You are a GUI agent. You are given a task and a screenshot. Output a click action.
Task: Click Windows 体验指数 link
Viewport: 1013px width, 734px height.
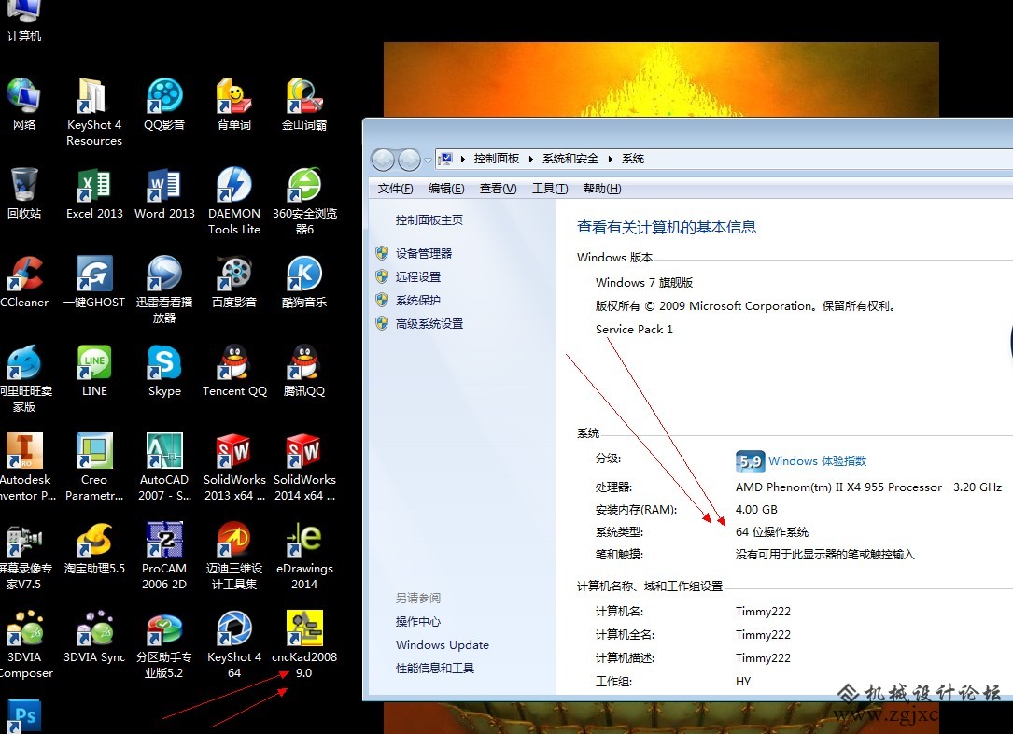click(817, 461)
